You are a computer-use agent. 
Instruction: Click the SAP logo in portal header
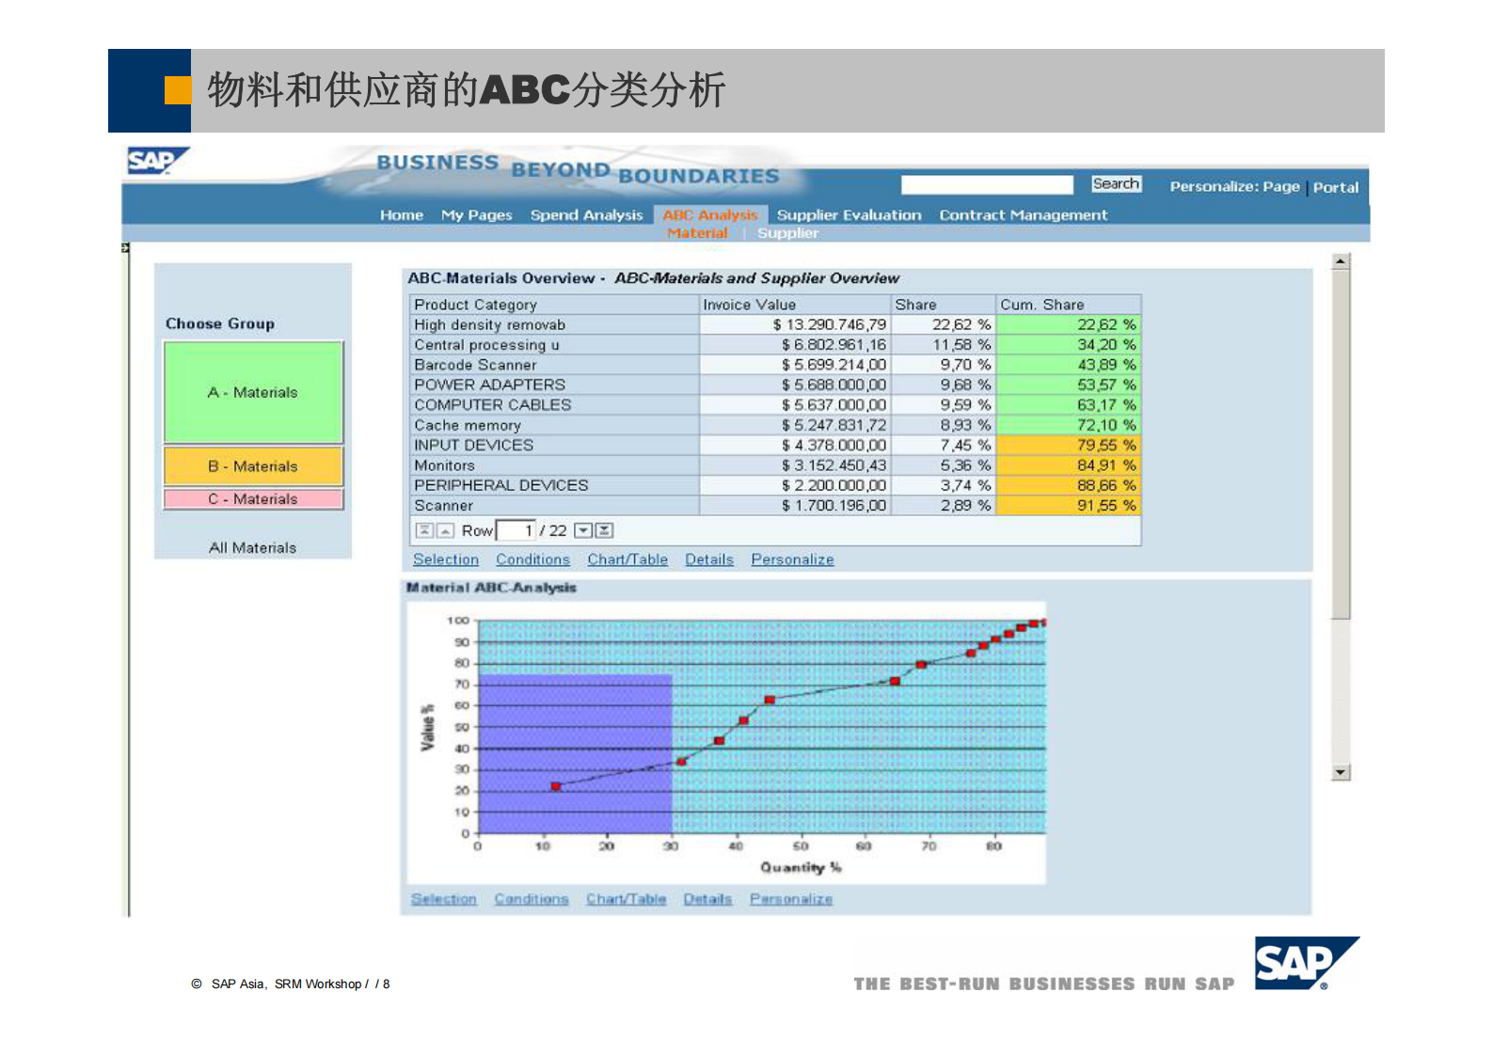[x=157, y=161]
